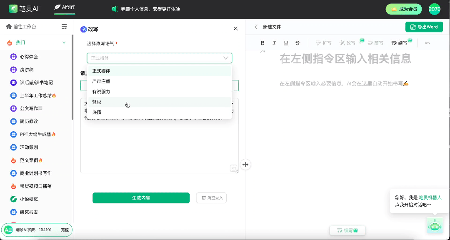Apply strikethrough formatting
The image size is (450, 240).
pos(297,43)
